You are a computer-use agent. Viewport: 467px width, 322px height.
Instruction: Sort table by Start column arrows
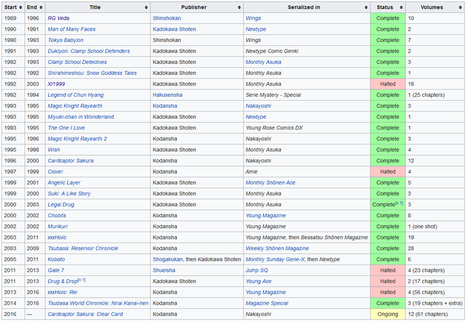pyautogui.click(x=21, y=7)
